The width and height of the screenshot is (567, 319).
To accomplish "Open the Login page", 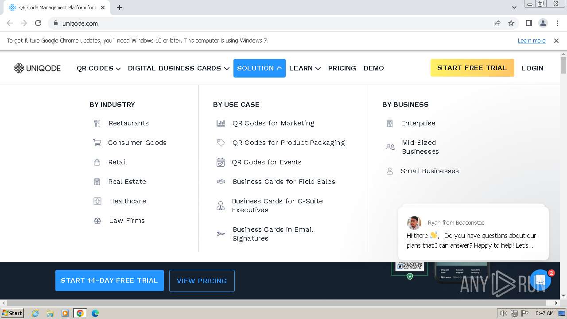I will [532, 68].
